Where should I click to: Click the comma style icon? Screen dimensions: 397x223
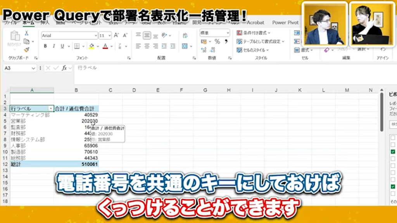click(226, 41)
